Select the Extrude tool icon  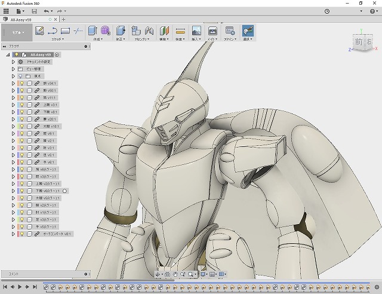(x=93, y=30)
